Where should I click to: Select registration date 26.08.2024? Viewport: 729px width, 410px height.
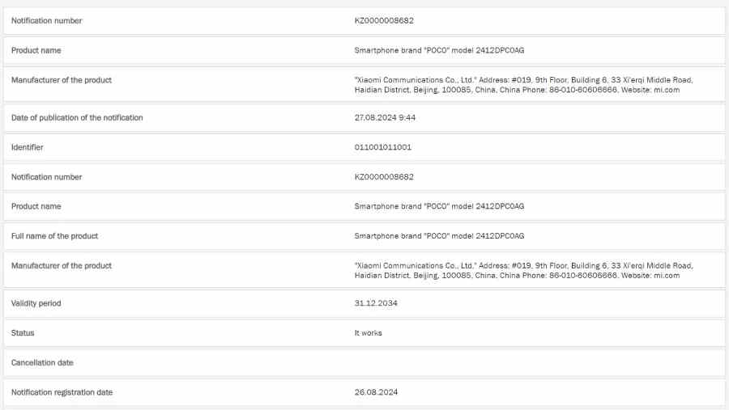tap(376, 392)
